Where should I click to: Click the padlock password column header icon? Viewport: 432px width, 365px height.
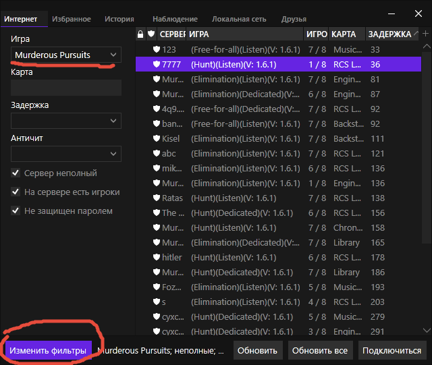coord(140,34)
